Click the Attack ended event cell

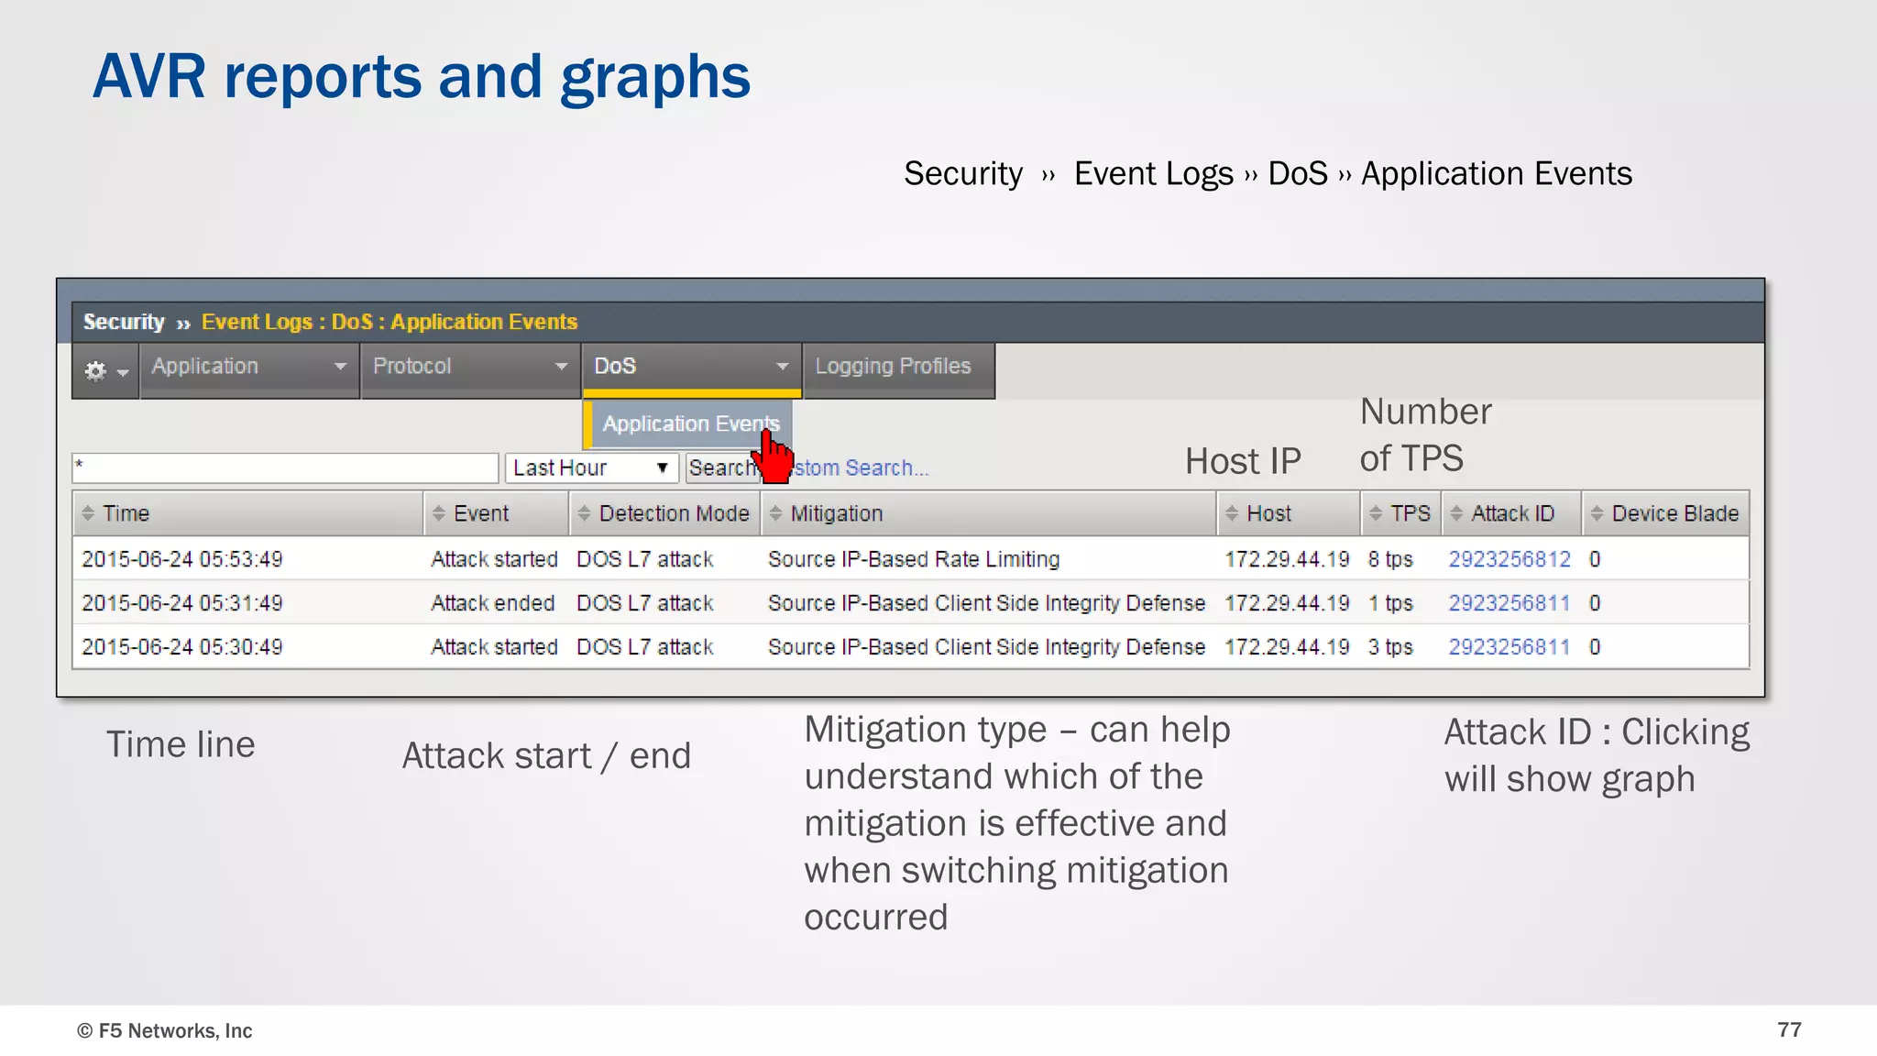click(493, 603)
